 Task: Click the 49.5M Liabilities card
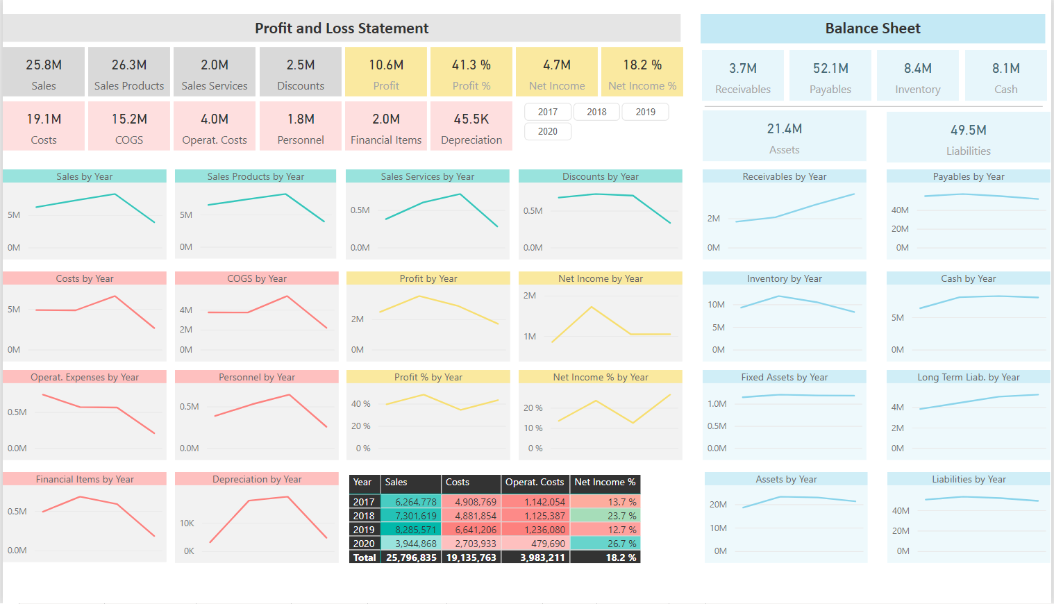click(x=968, y=135)
